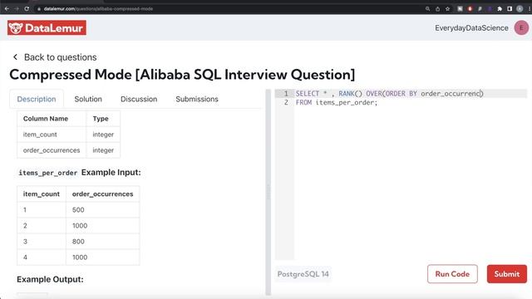The image size is (532, 299).
Task: Bookmark page with the star icon
Action: (447, 9)
